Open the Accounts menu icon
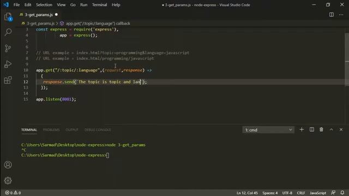This screenshot has height=196, width=349. coord(8,164)
